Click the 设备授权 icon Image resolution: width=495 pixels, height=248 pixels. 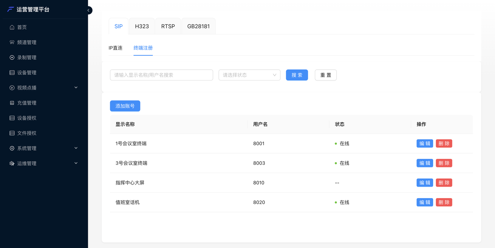coord(12,118)
